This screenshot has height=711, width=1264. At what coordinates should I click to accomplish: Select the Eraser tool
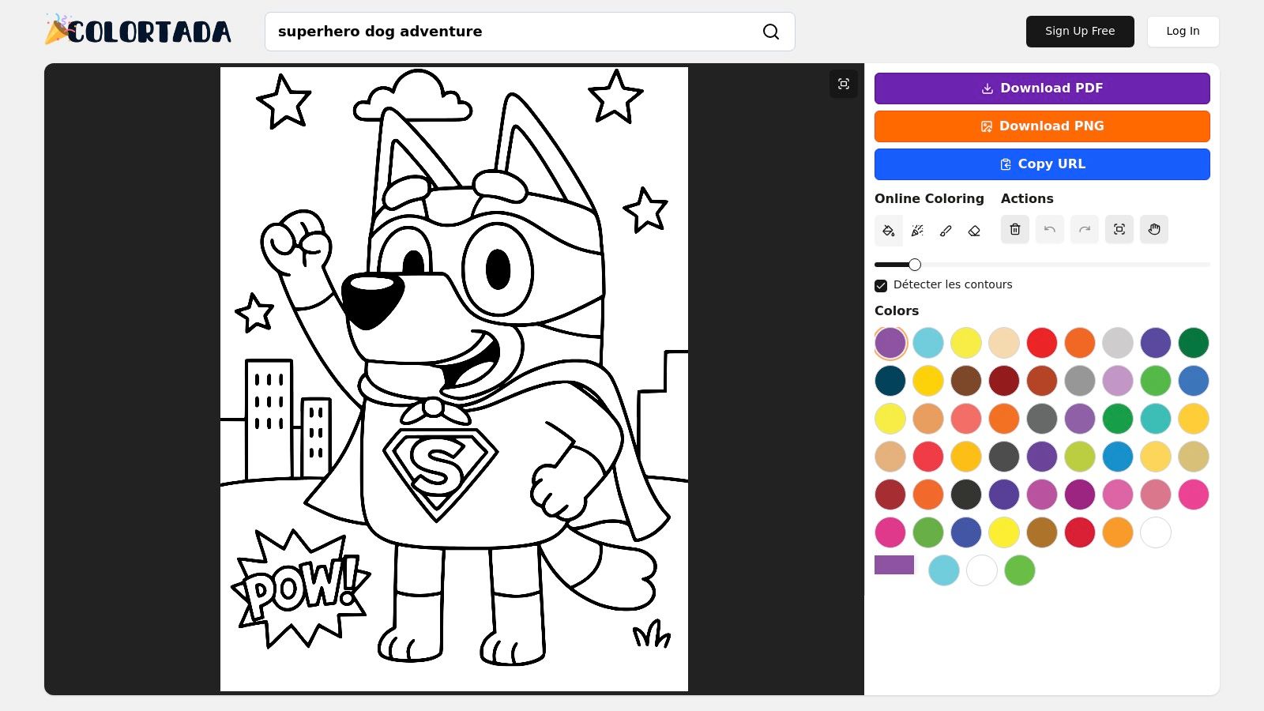tap(974, 230)
